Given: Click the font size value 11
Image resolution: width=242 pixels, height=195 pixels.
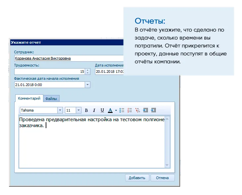Looking at the screenshot, I should 71,110.
